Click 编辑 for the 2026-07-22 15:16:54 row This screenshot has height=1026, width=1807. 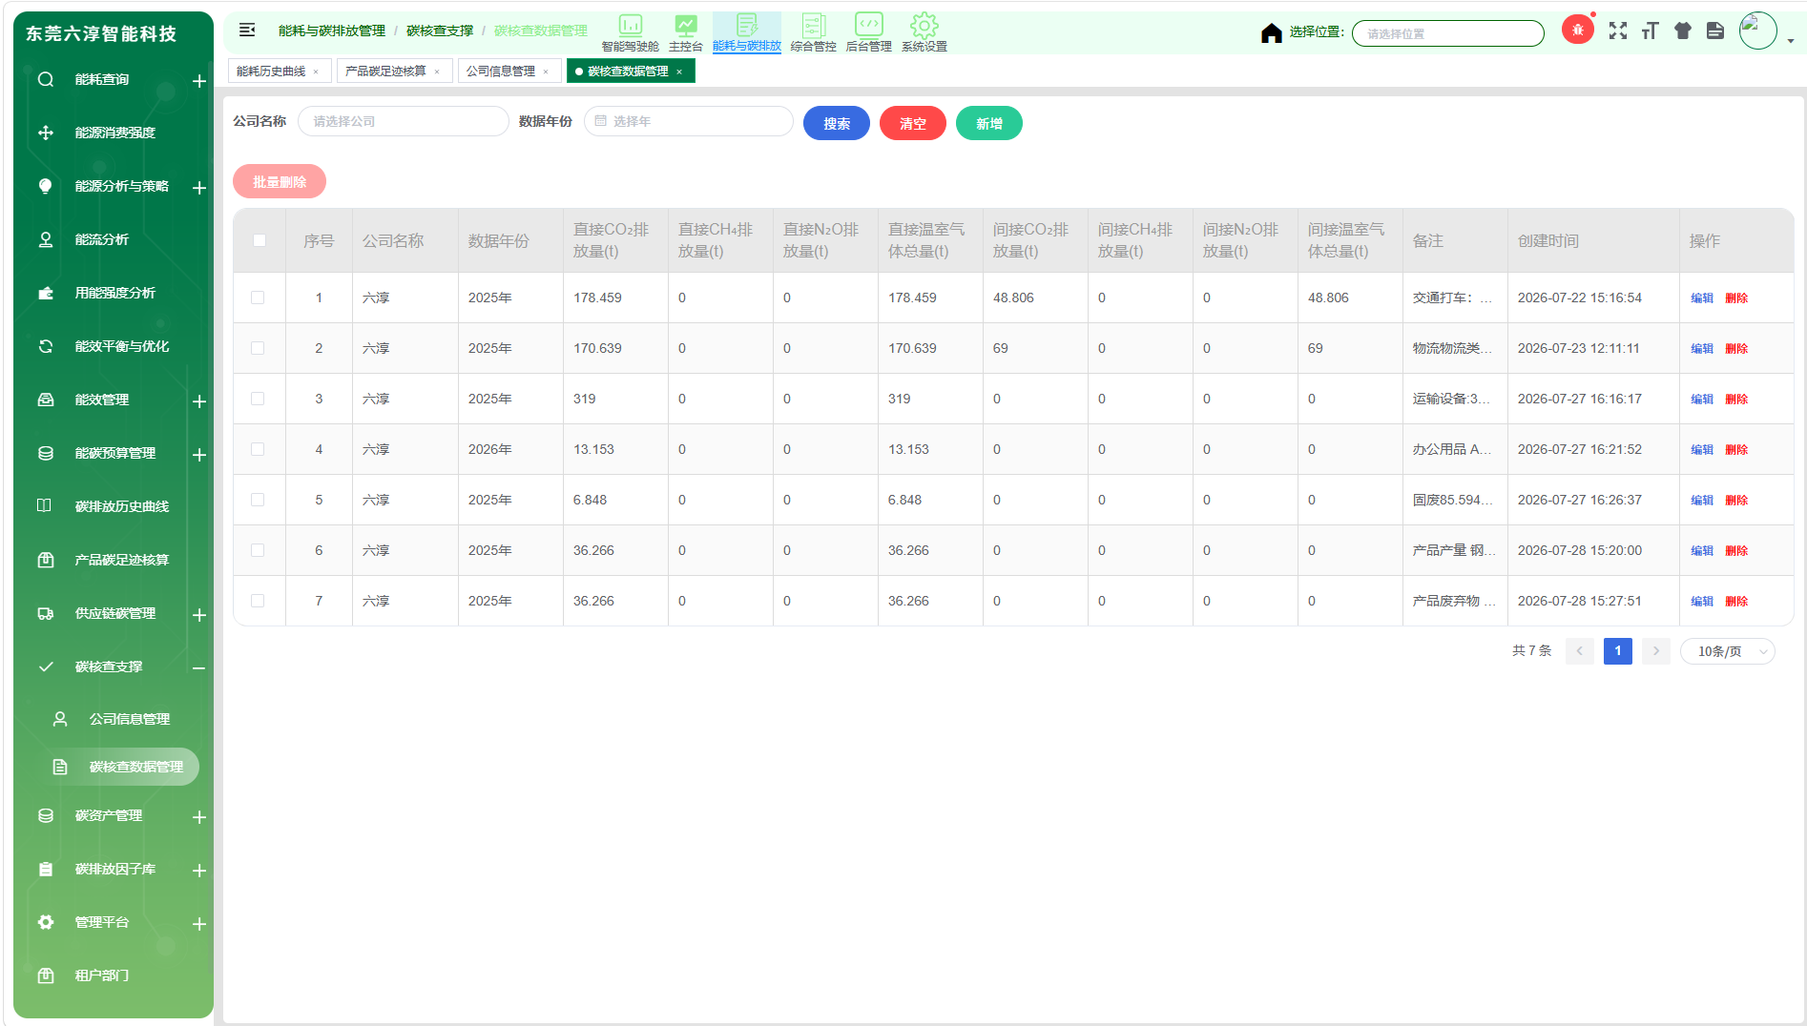[1702, 298]
